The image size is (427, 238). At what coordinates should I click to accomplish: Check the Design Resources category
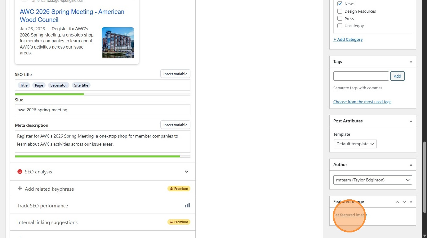point(340,11)
